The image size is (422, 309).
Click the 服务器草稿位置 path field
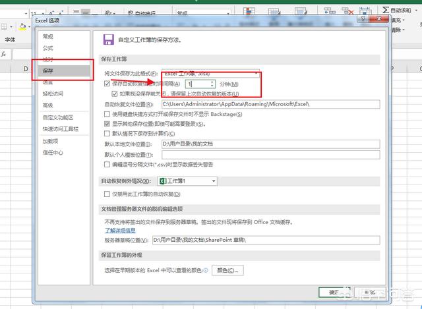pos(266,240)
